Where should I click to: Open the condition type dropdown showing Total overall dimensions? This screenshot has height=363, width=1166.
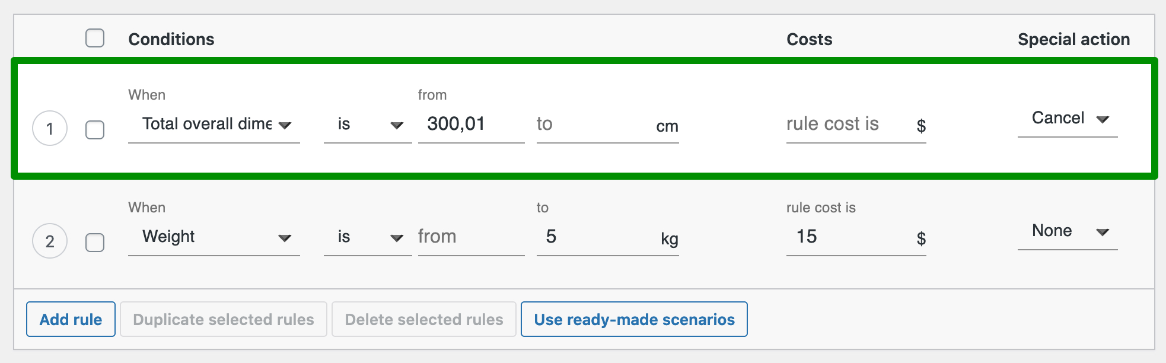(214, 124)
